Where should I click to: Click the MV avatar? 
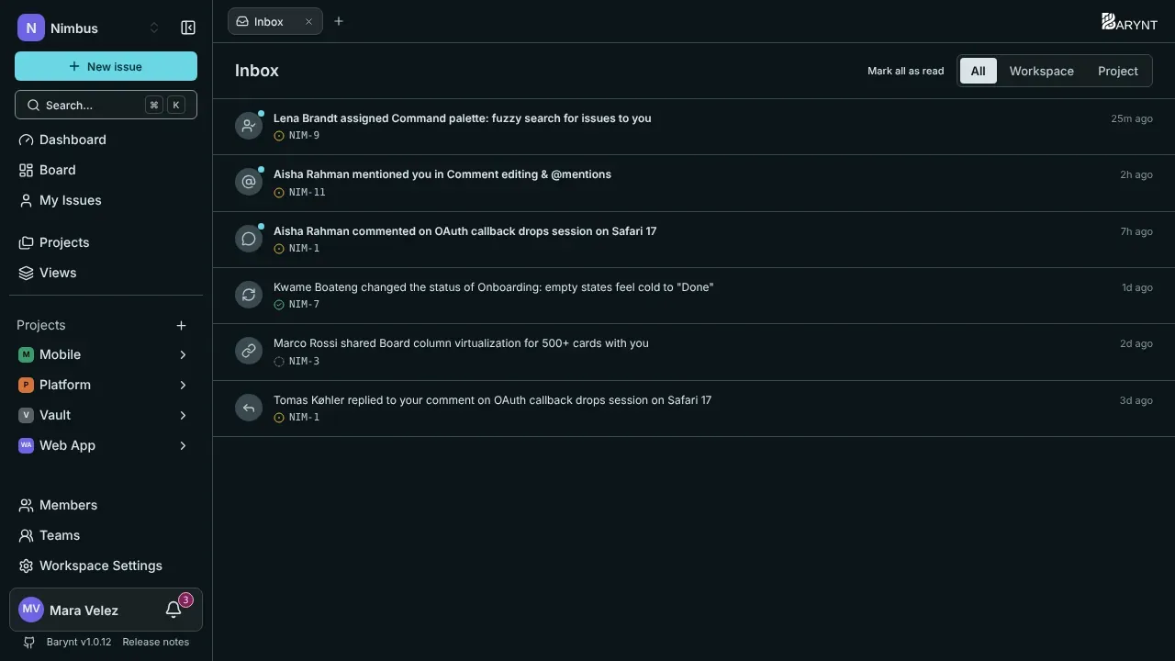31,610
